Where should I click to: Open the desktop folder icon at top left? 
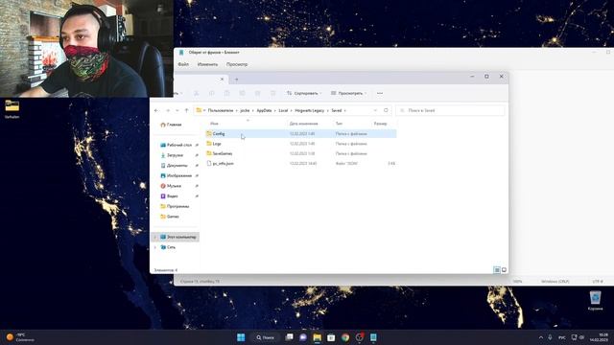[12, 108]
